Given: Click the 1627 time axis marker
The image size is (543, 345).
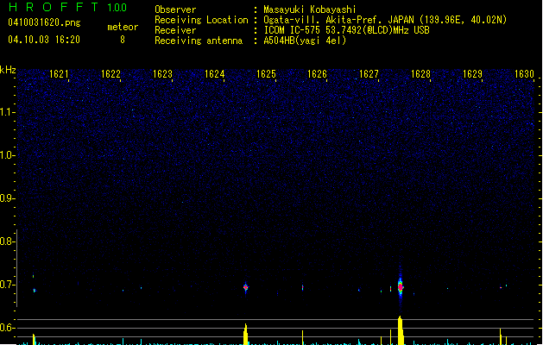Looking at the screenshot, I should (369, 74).
